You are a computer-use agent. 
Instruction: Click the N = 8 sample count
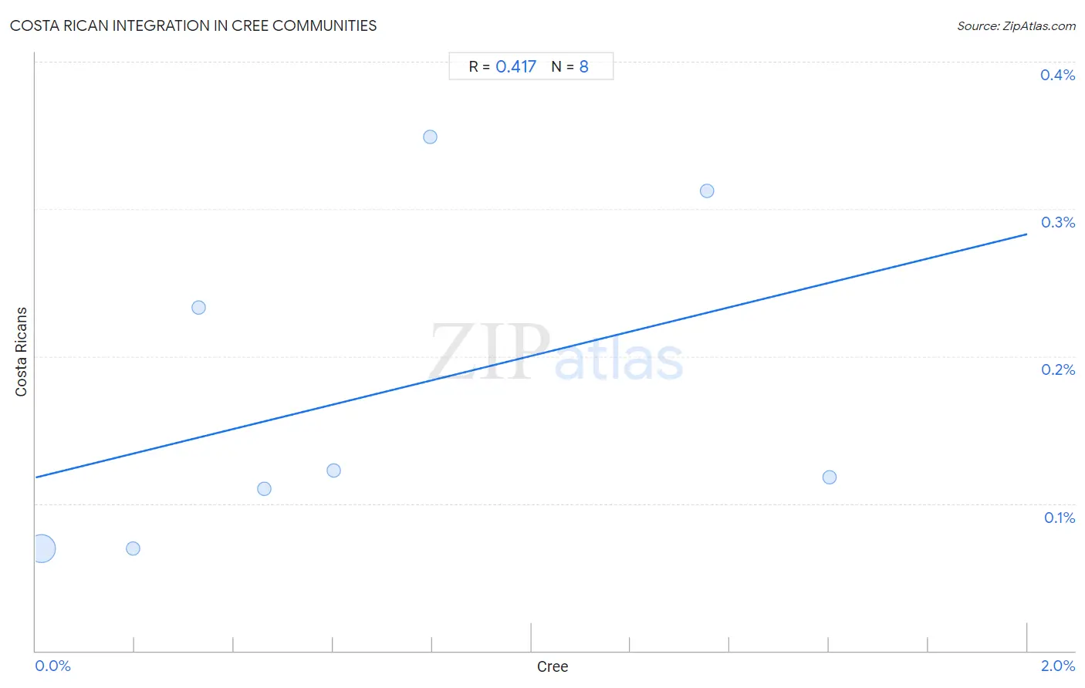pos(570,66)
